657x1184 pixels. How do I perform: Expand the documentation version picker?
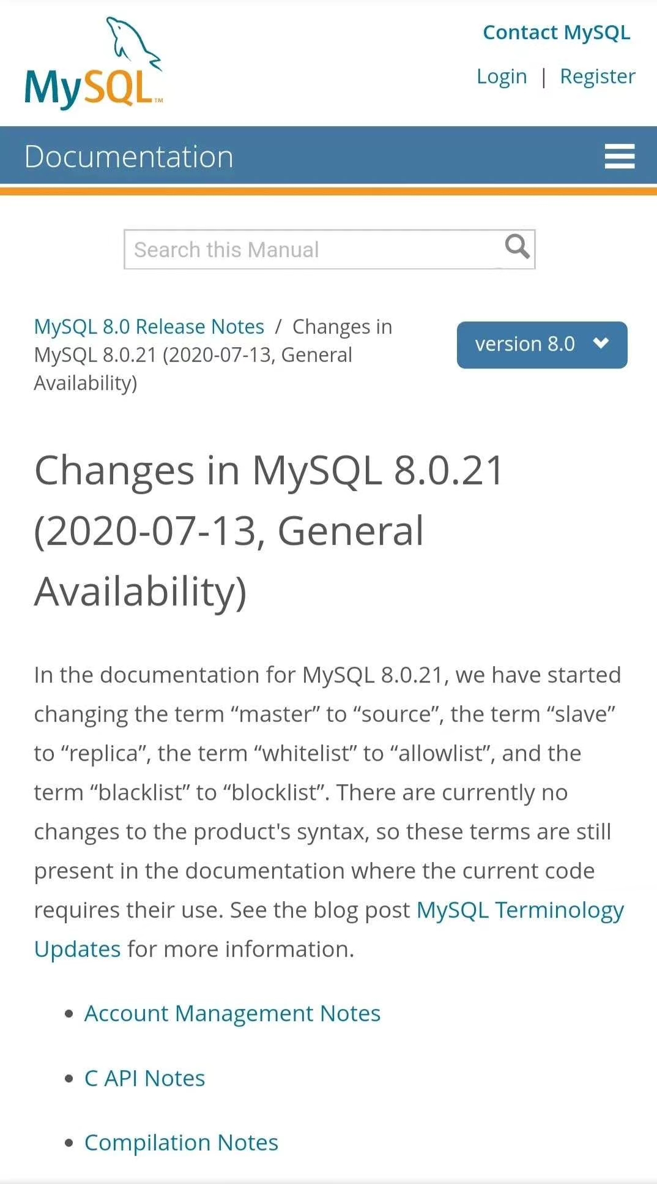(541, 344)
